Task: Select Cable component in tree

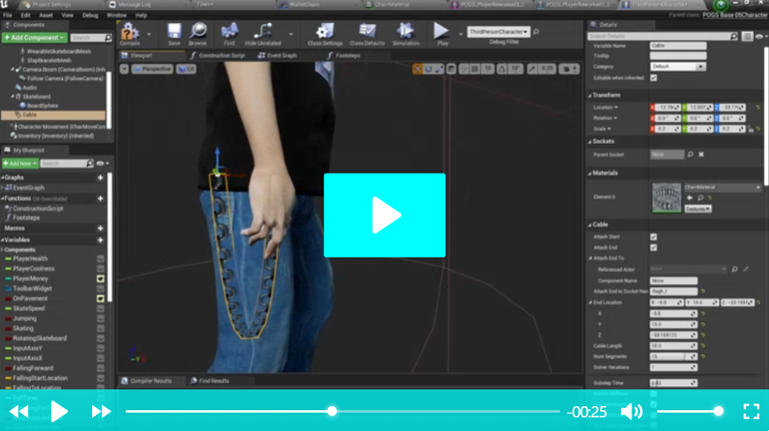Action: point(53,114)
